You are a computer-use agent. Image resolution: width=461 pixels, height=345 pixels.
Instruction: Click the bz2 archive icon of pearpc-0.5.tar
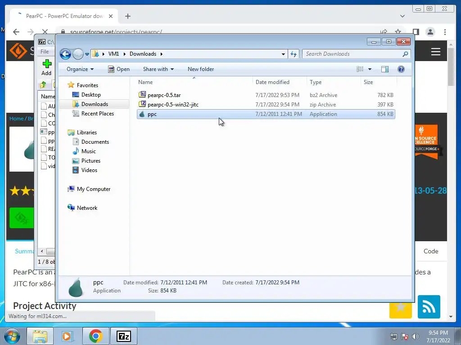click(142, 94)
